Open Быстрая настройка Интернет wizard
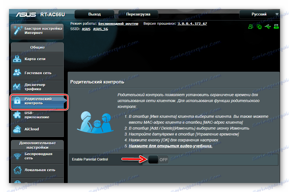 click(37, 31)
